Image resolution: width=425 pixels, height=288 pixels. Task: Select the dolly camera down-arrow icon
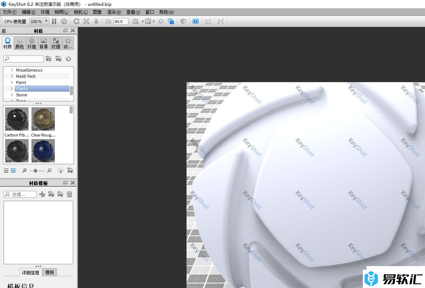[96, 22]
